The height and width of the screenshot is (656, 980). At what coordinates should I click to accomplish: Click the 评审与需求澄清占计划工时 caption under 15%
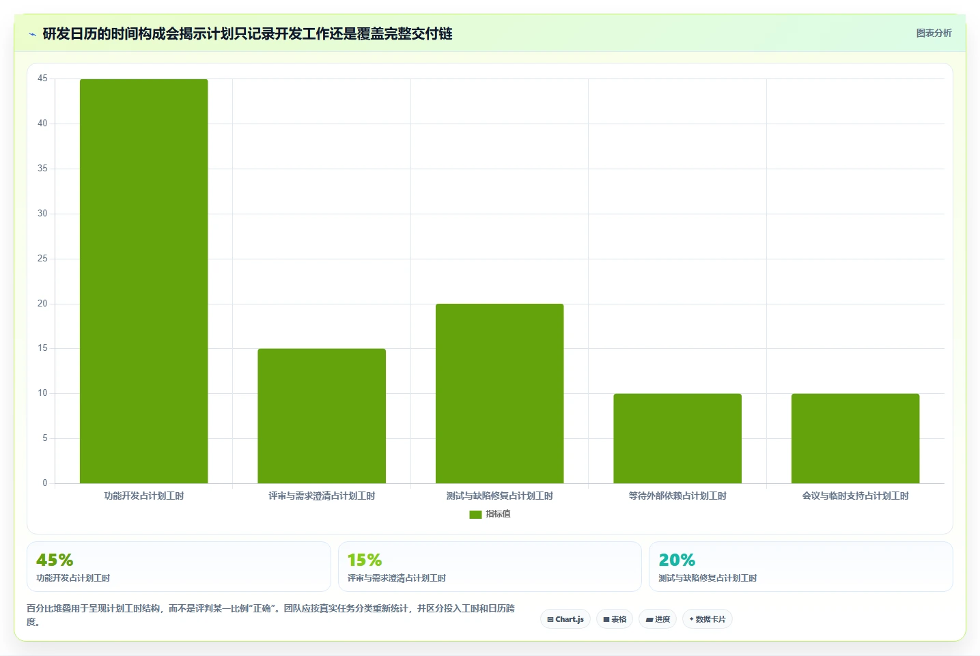pos(397,578)
